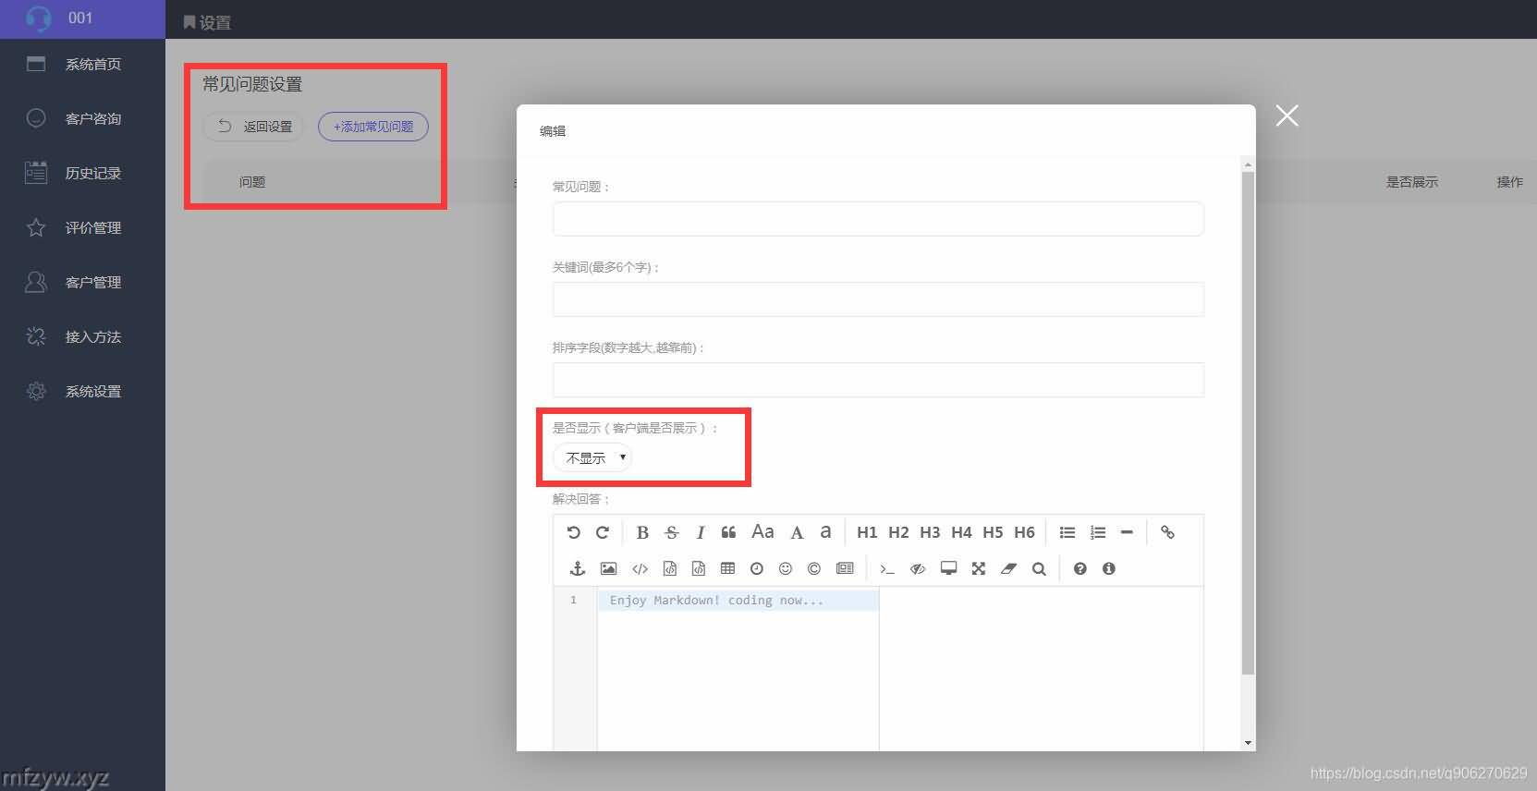This screenshot has width=1537, height=791.
Task: Open the 不显示 display dropdown
Action: click(593, 457)
